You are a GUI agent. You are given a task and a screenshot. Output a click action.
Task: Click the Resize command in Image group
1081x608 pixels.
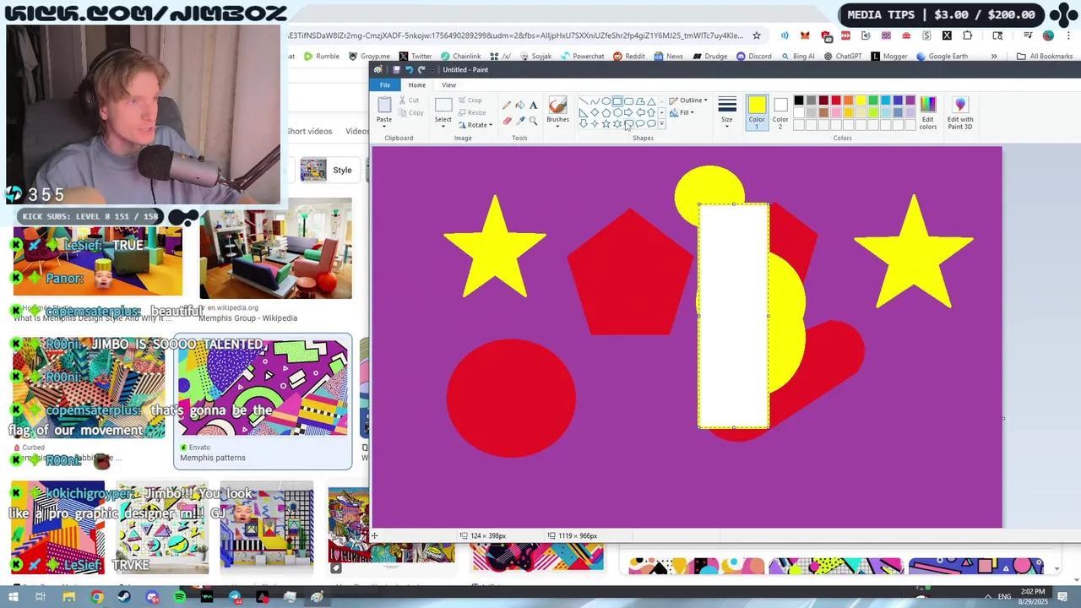pyautogui.click(x=472, y=112)
